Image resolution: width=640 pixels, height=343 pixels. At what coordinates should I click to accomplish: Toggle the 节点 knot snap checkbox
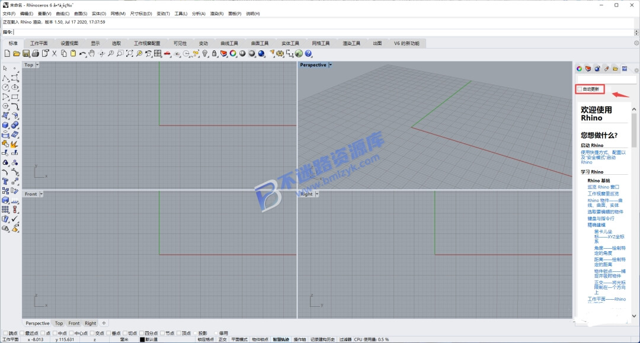click(162, 333)
